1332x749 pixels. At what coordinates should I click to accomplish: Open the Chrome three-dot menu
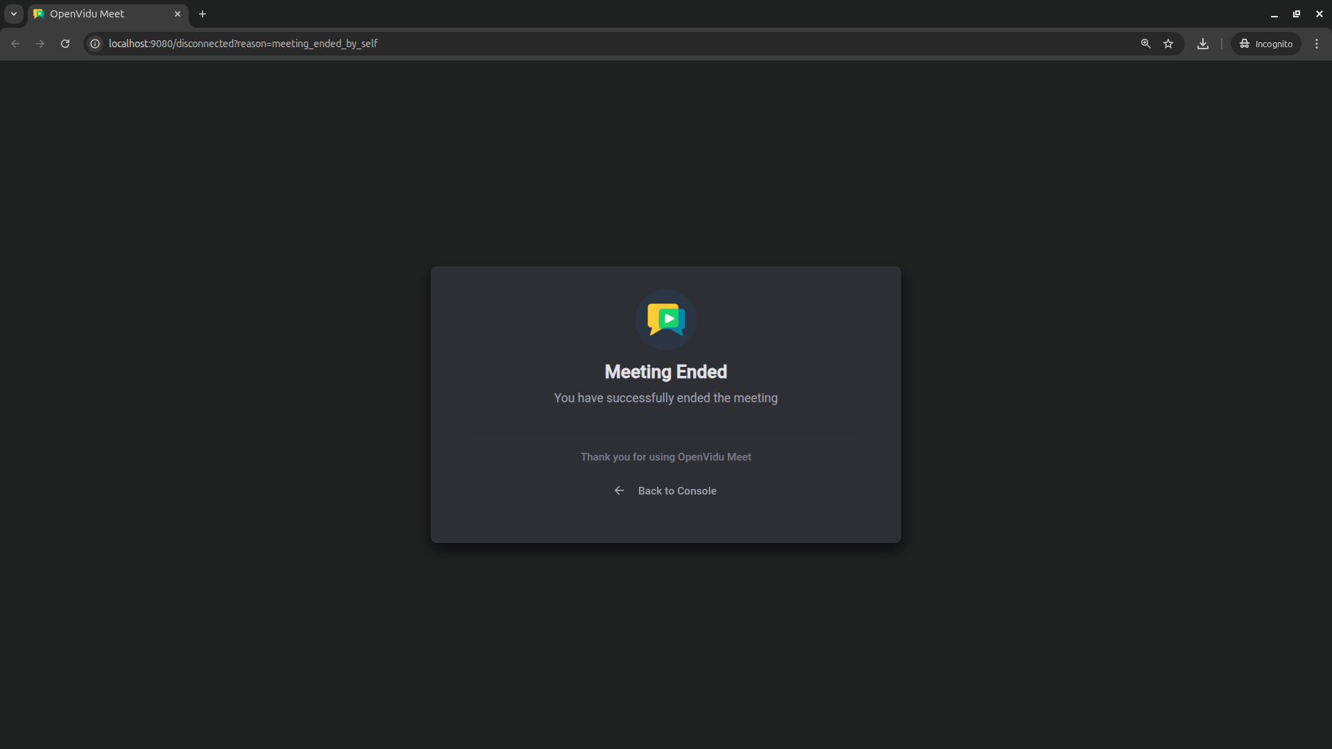pyautogui.click(x=1317, y=43)
